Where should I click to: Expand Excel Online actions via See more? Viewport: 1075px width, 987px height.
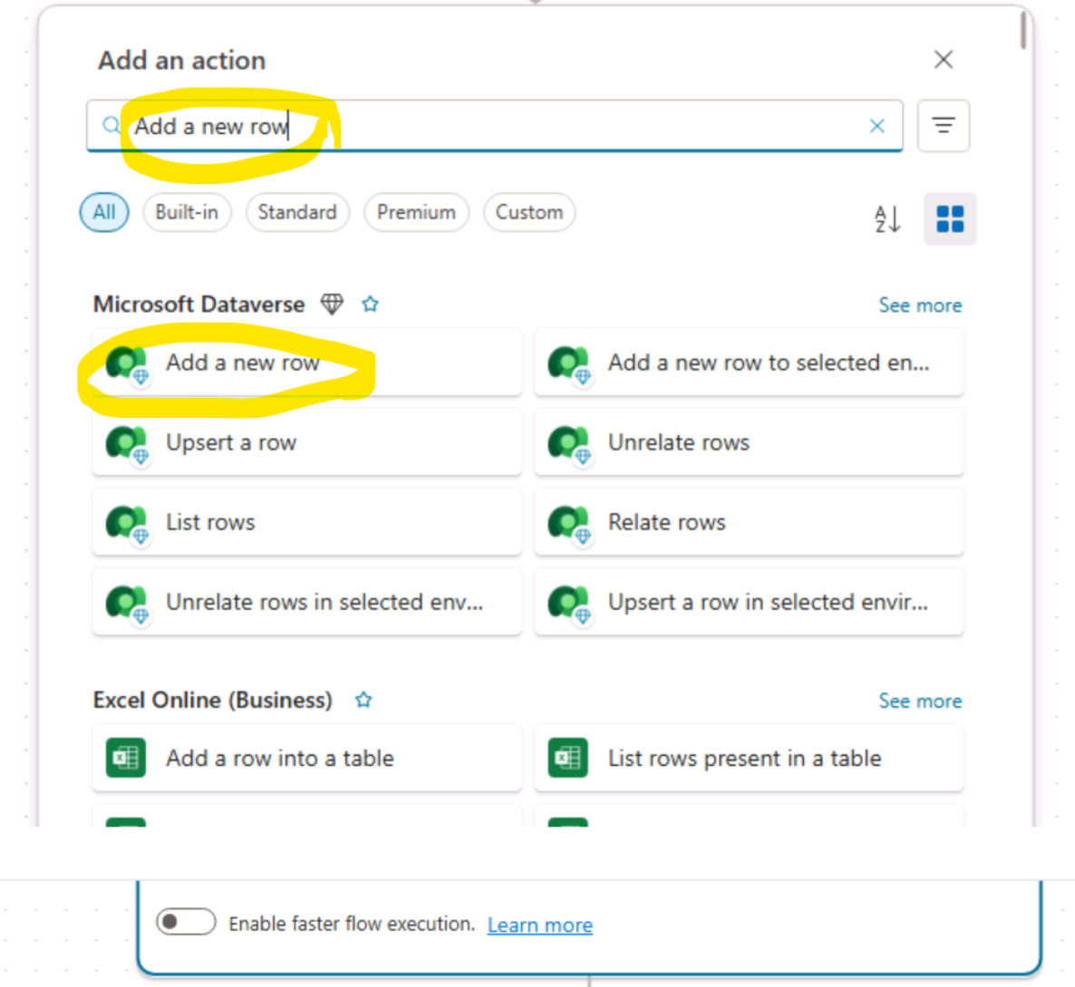pyautogui.click(x=919, y=701)
